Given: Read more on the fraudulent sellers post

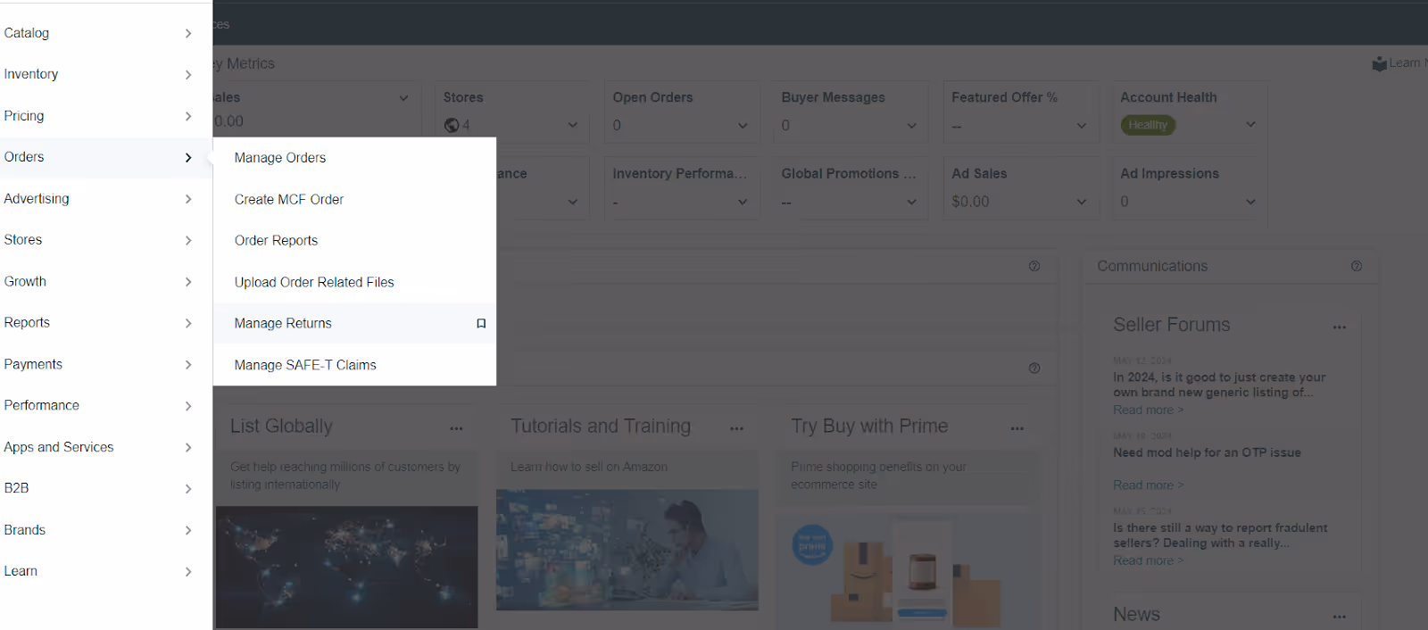Looking at the screenshot, I should (1149, 561).
